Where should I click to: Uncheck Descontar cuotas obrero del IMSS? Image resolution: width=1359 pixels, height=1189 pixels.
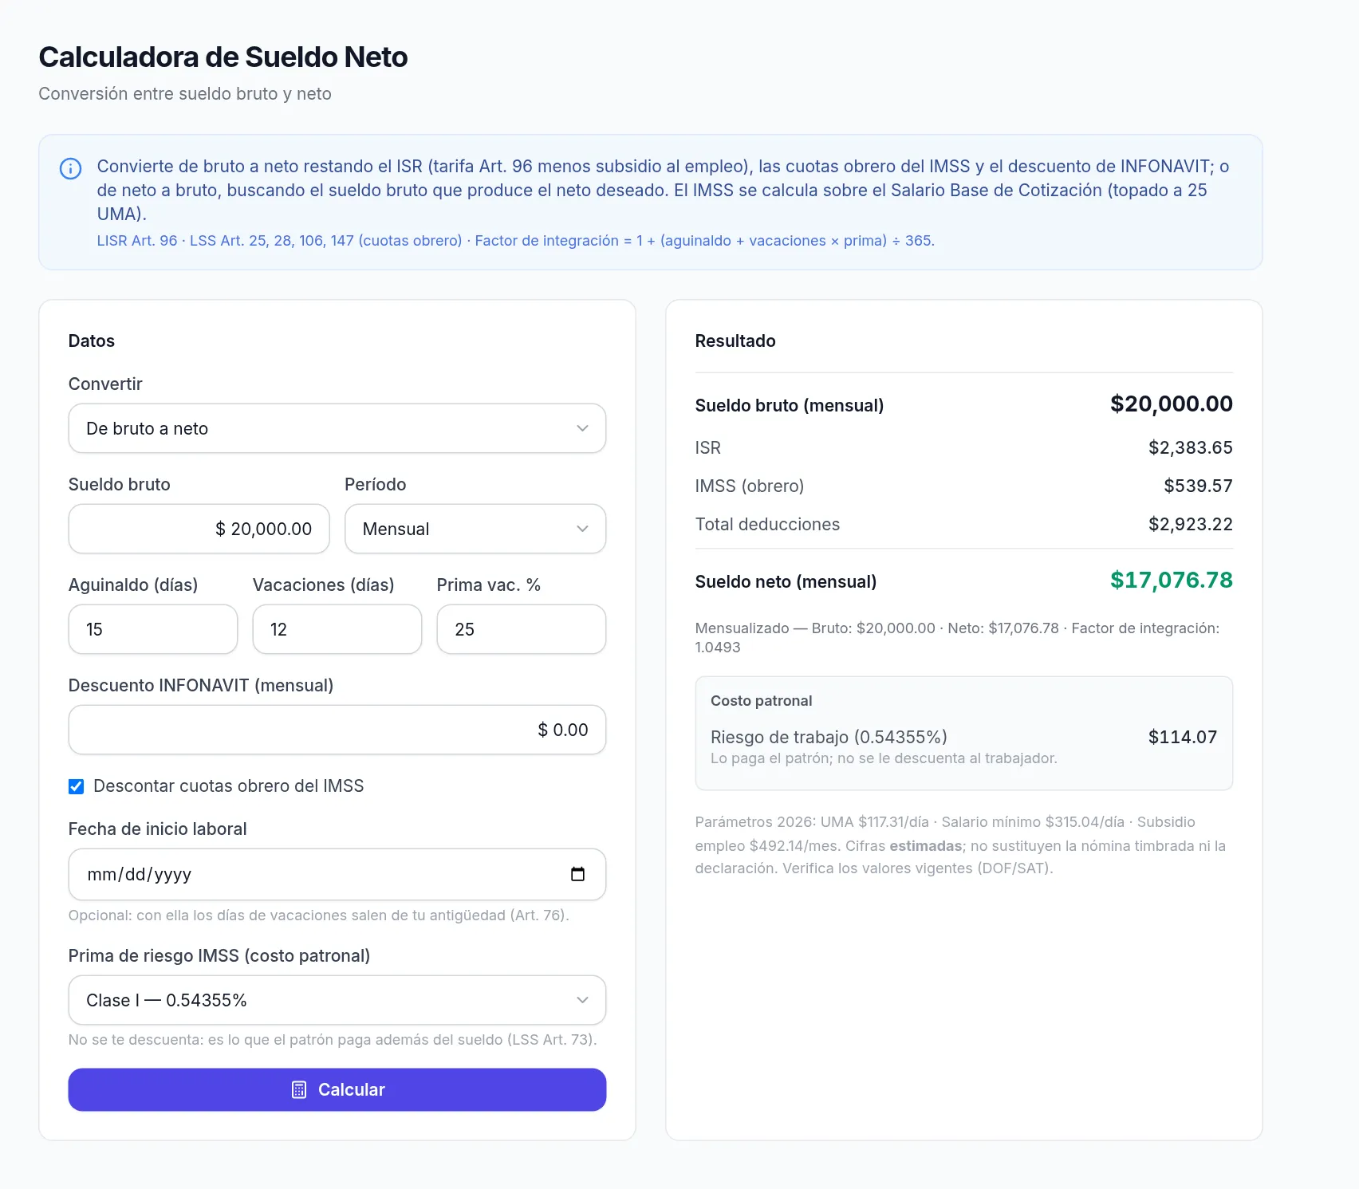coord(76,786)
